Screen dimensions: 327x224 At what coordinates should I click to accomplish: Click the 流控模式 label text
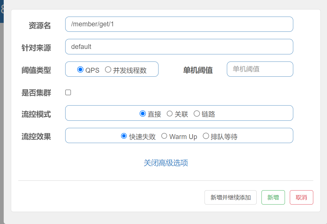(36, 114)
